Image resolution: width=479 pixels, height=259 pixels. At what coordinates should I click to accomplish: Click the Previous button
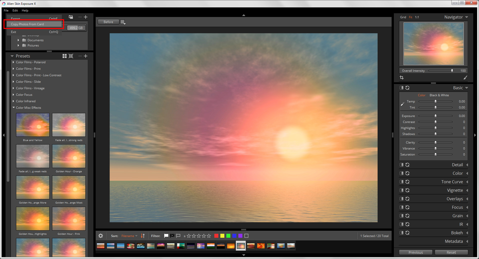416,252
